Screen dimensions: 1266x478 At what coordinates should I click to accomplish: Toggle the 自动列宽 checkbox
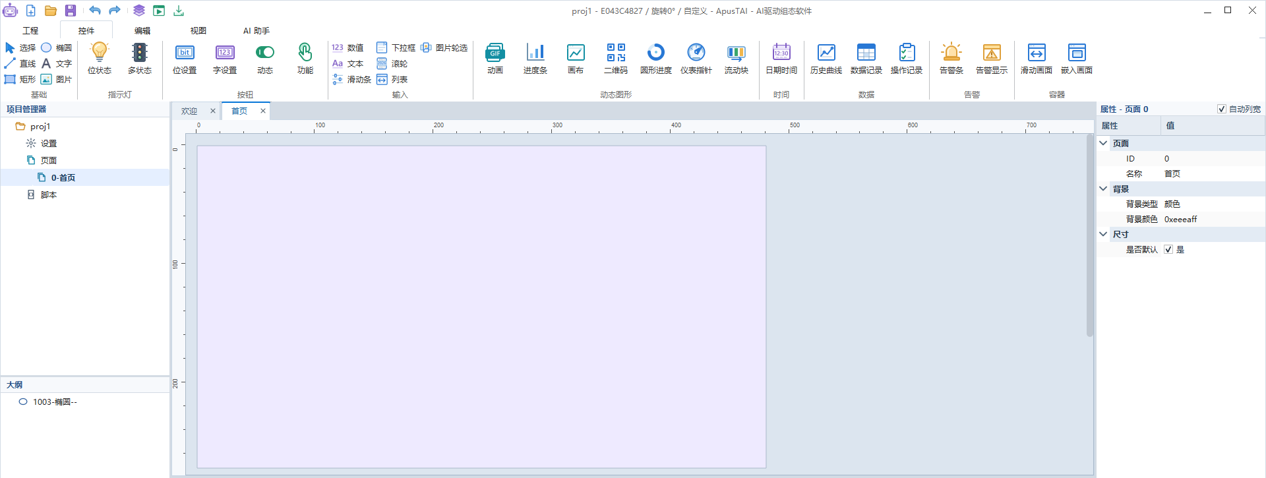pos(1221,109)
